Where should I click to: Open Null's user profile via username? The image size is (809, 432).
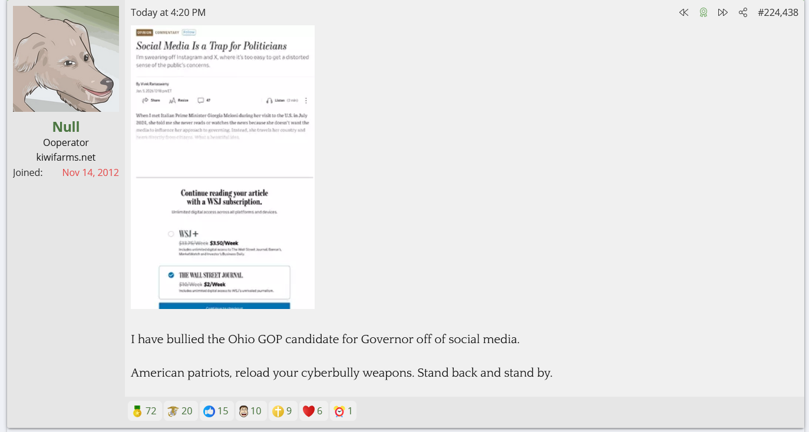(x=66, y=127)
